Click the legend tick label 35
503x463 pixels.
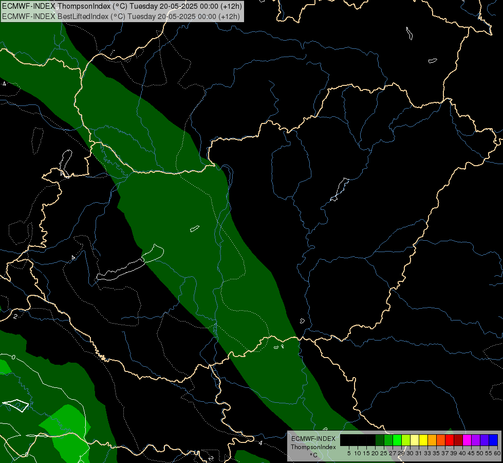436,453
